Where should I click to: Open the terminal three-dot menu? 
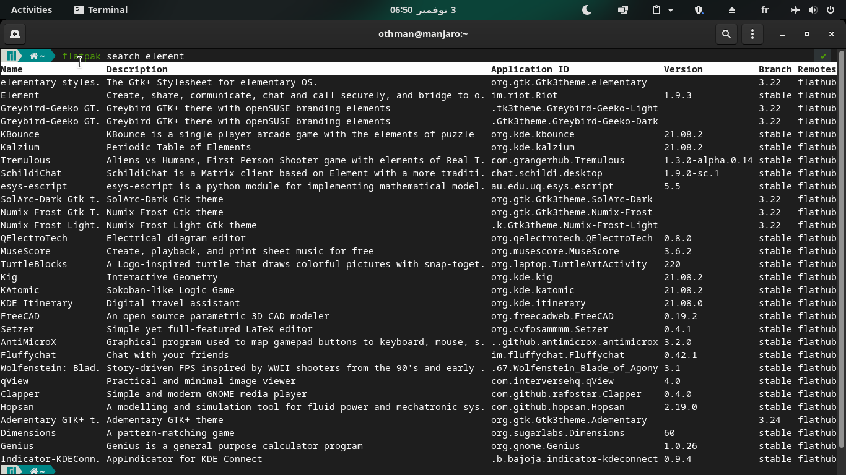[x=752, y=34]
